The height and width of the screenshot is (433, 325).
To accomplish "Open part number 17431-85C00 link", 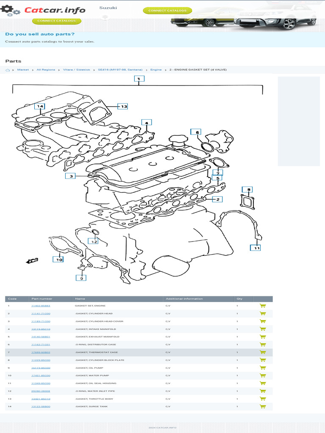I will click(41, 375).
